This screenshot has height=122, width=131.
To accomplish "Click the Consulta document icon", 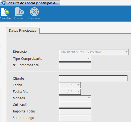I will tap(5, 12).
